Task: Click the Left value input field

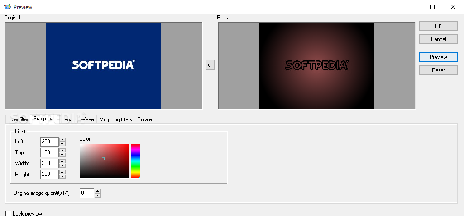Action: [50, 142]
